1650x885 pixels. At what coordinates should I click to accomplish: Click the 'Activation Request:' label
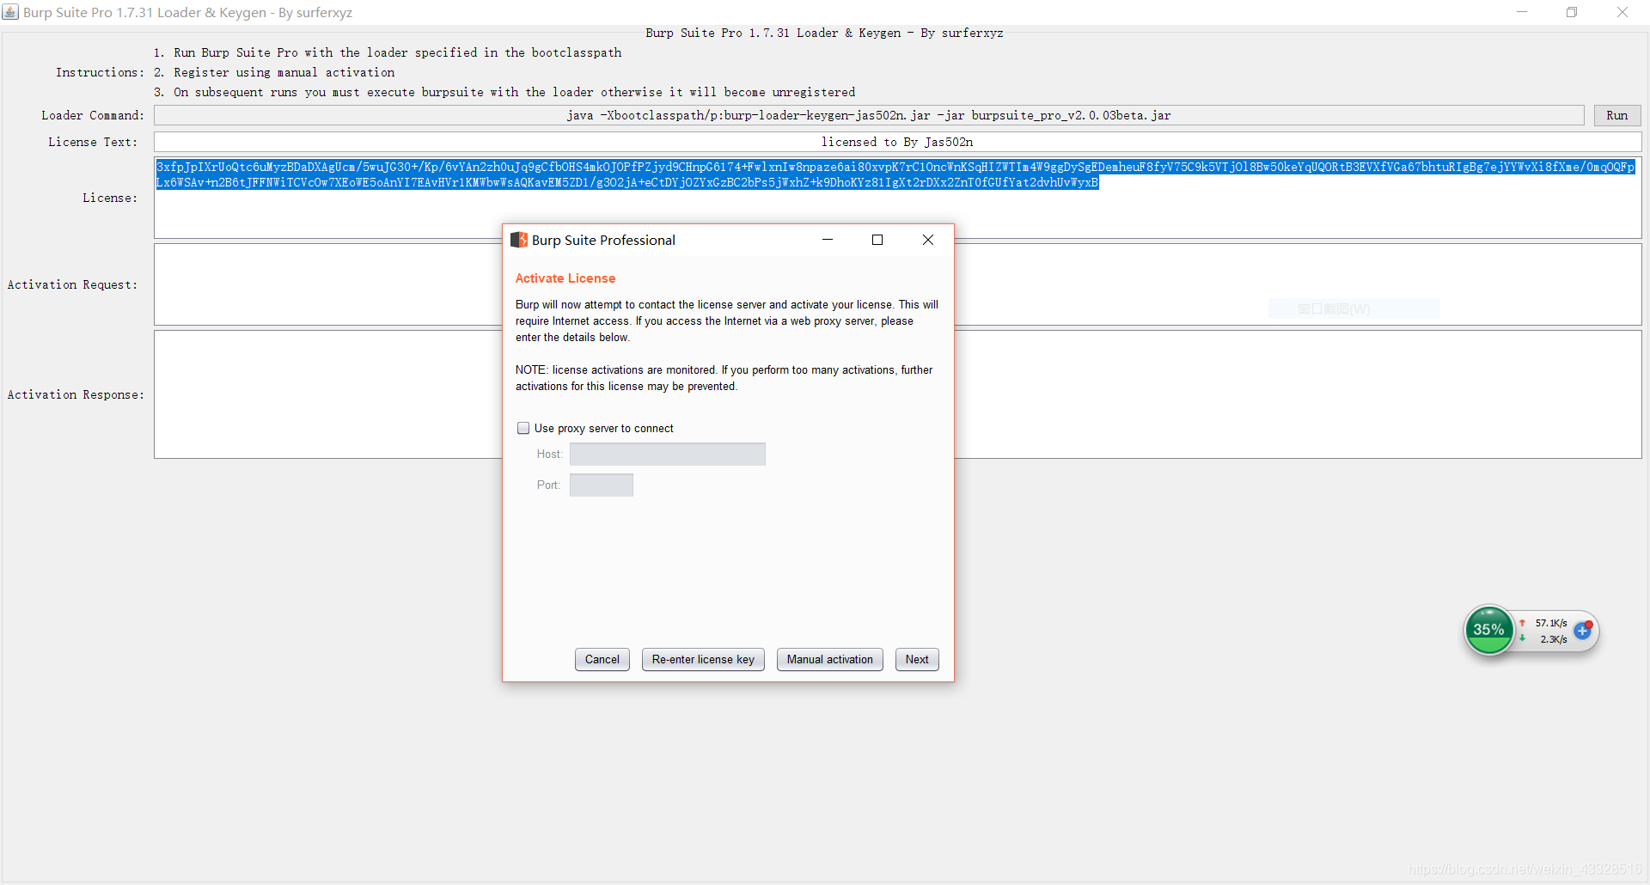click(72, 284)
